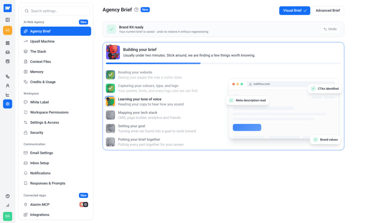Screen dimensions: 391x223
Task: Open the green DR user avatar
Action: pos(8,216)
